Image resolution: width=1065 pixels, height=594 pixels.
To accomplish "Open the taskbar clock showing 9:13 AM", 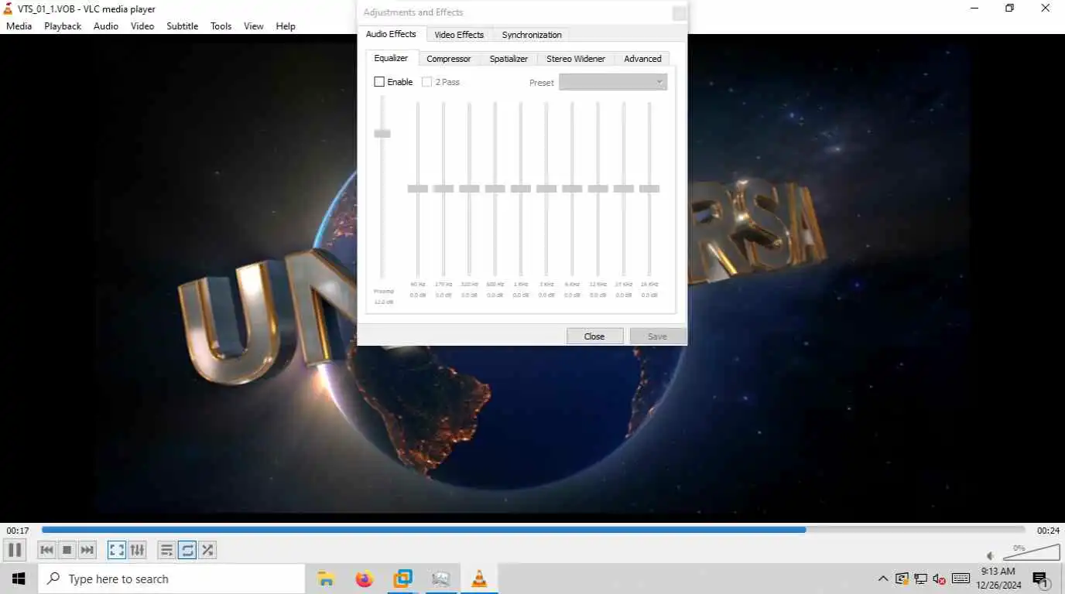I will [x=998, y=579].
